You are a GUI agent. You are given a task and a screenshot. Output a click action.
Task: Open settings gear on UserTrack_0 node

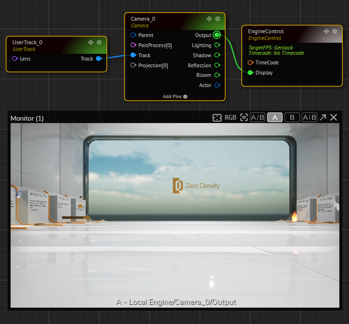pyautogui.click(x=99, y=42)
